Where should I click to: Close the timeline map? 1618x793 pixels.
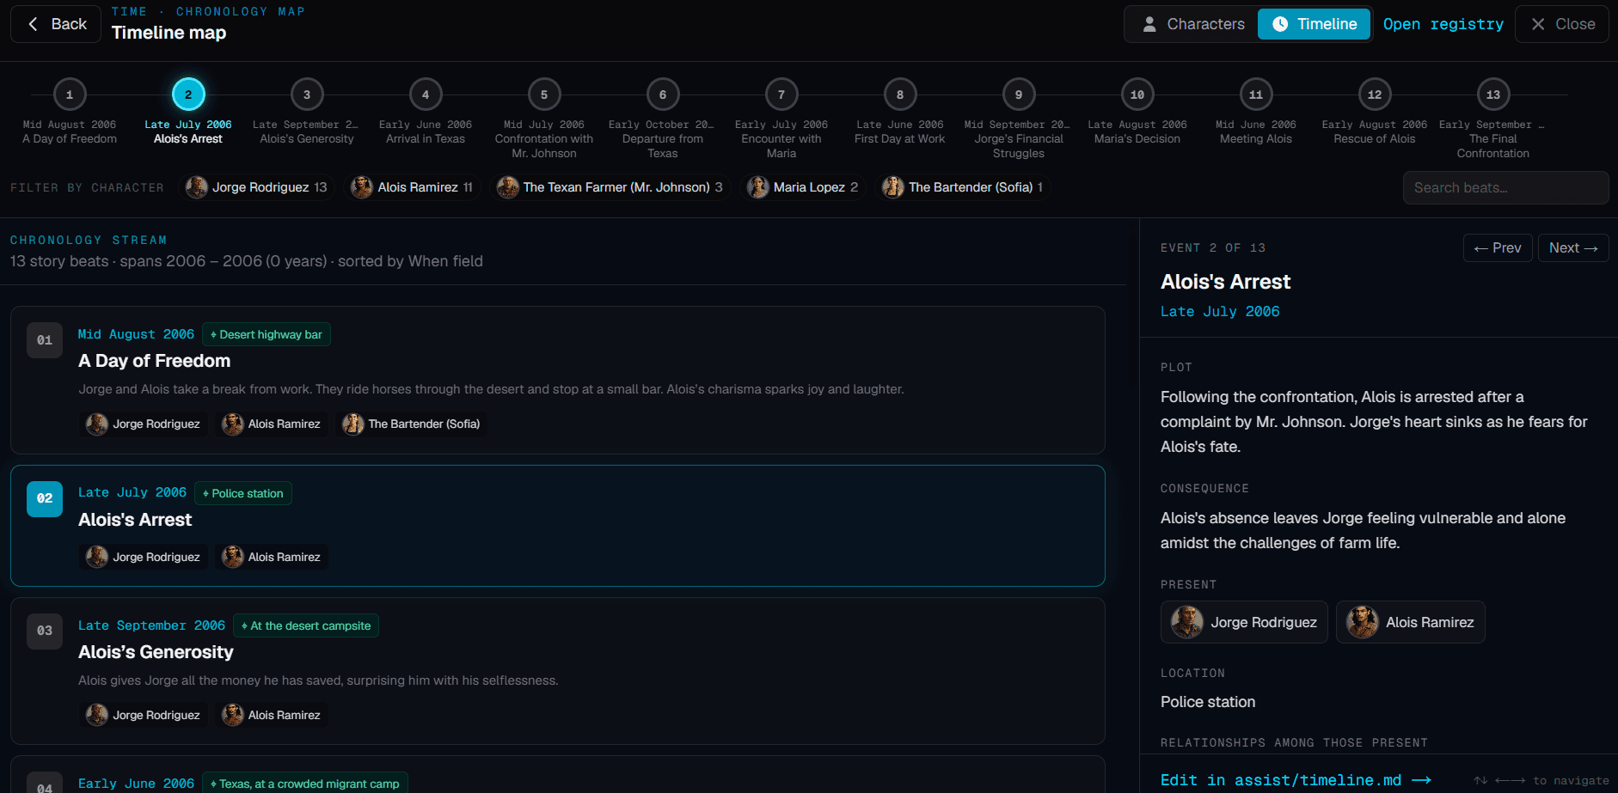1562,24
